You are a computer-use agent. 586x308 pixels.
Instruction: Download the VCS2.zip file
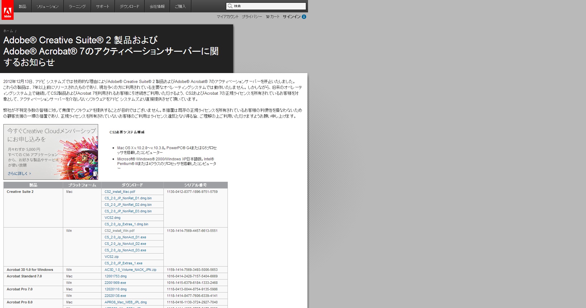tap(112, 257)
